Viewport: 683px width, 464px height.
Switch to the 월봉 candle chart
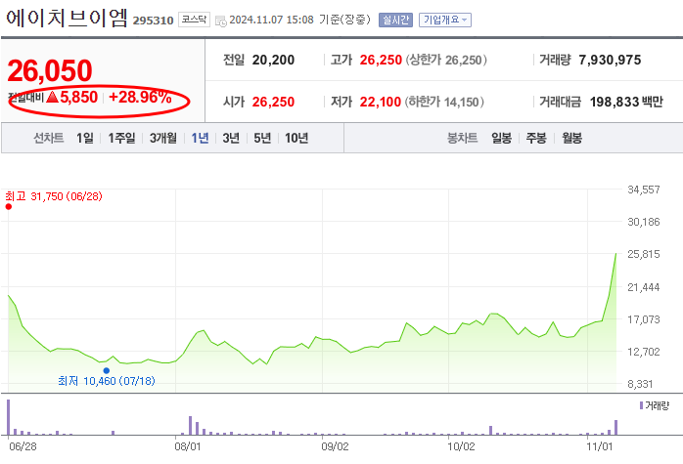[571, 139]
